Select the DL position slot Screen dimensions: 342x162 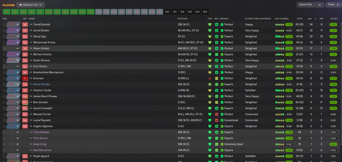40,12
